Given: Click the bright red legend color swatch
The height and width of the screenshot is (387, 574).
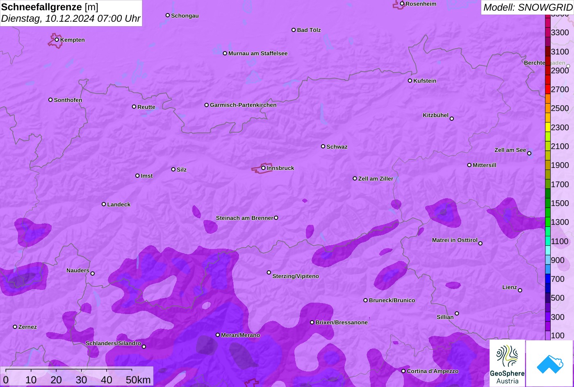Looking at the screenshot, I should [x=548, y=89].
